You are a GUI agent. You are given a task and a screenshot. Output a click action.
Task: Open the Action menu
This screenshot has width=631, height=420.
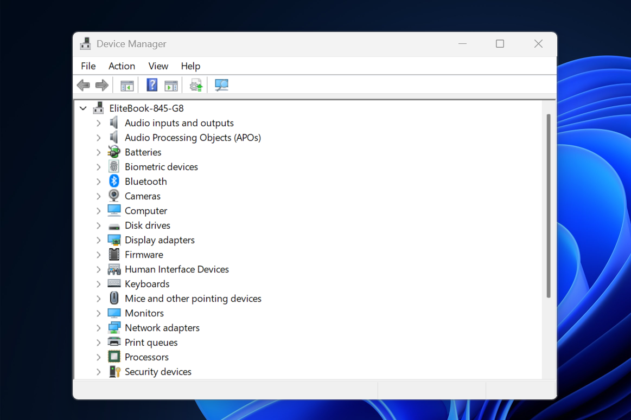(x=122, y=66)
